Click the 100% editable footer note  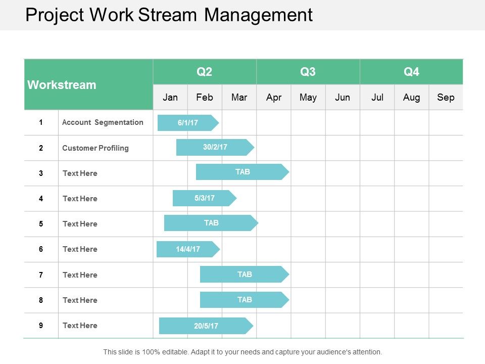tap(243, 352)
